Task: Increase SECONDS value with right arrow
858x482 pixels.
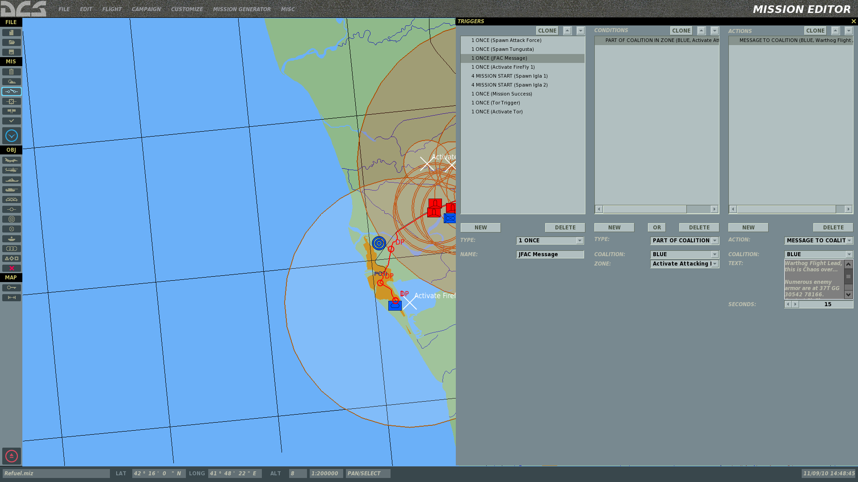Action: [795, 304]
